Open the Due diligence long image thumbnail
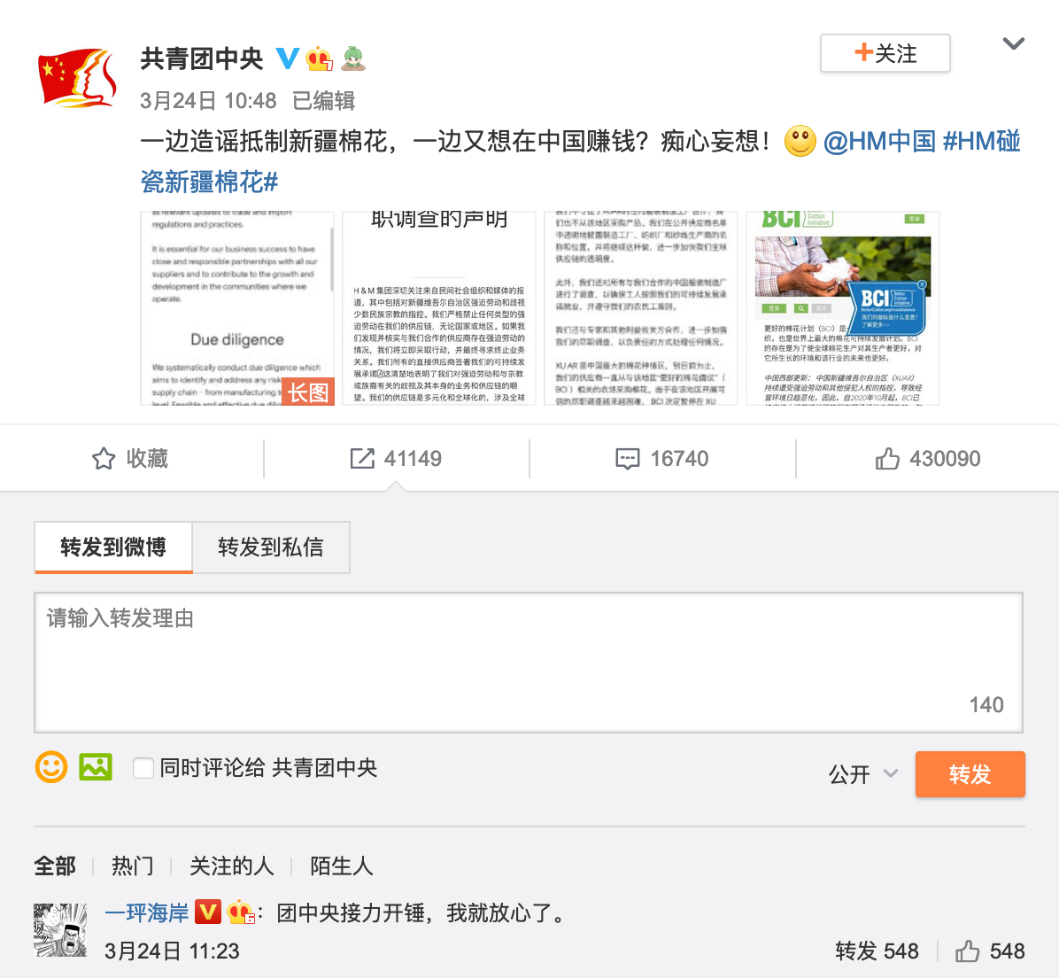Image resolution: width=1059 pixels, height=978 pixels. (237, 308)
